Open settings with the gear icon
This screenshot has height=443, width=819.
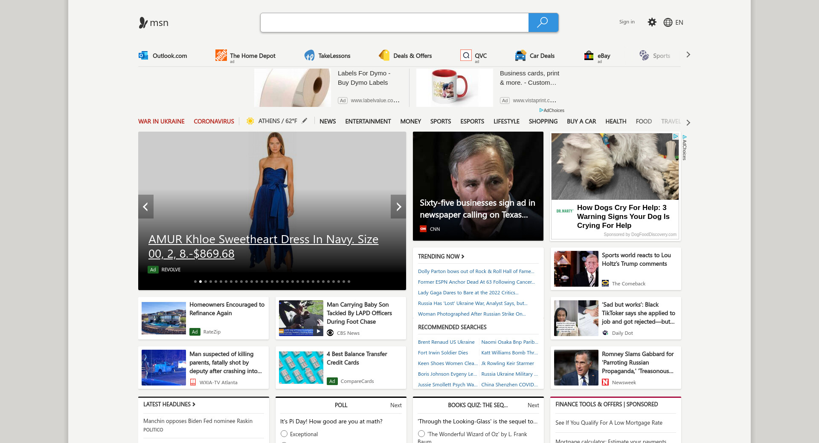pos(652,22)
